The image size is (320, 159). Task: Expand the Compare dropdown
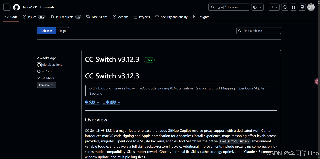[46, 85]
